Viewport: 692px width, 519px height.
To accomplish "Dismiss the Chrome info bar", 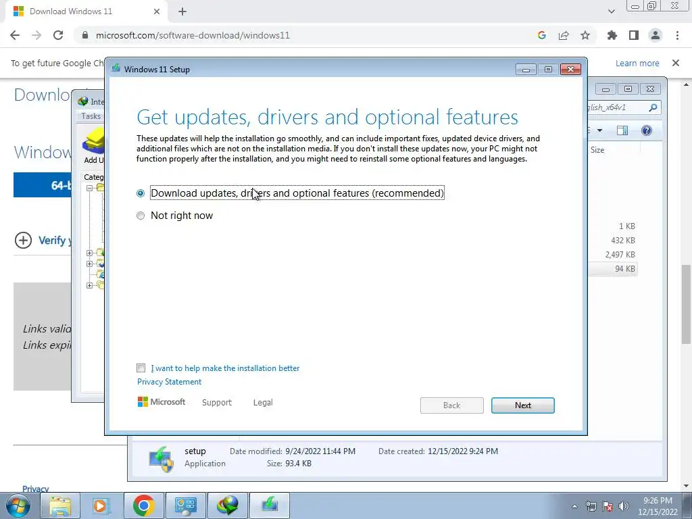I will [x=676, y=63].
